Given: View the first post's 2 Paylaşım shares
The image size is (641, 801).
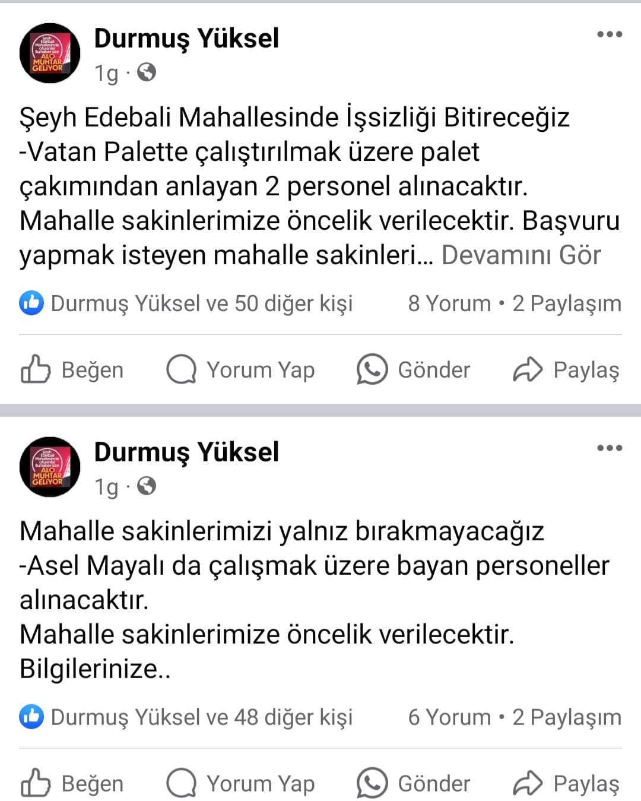Looking at the screenshot, I should [x=567, y=303].
